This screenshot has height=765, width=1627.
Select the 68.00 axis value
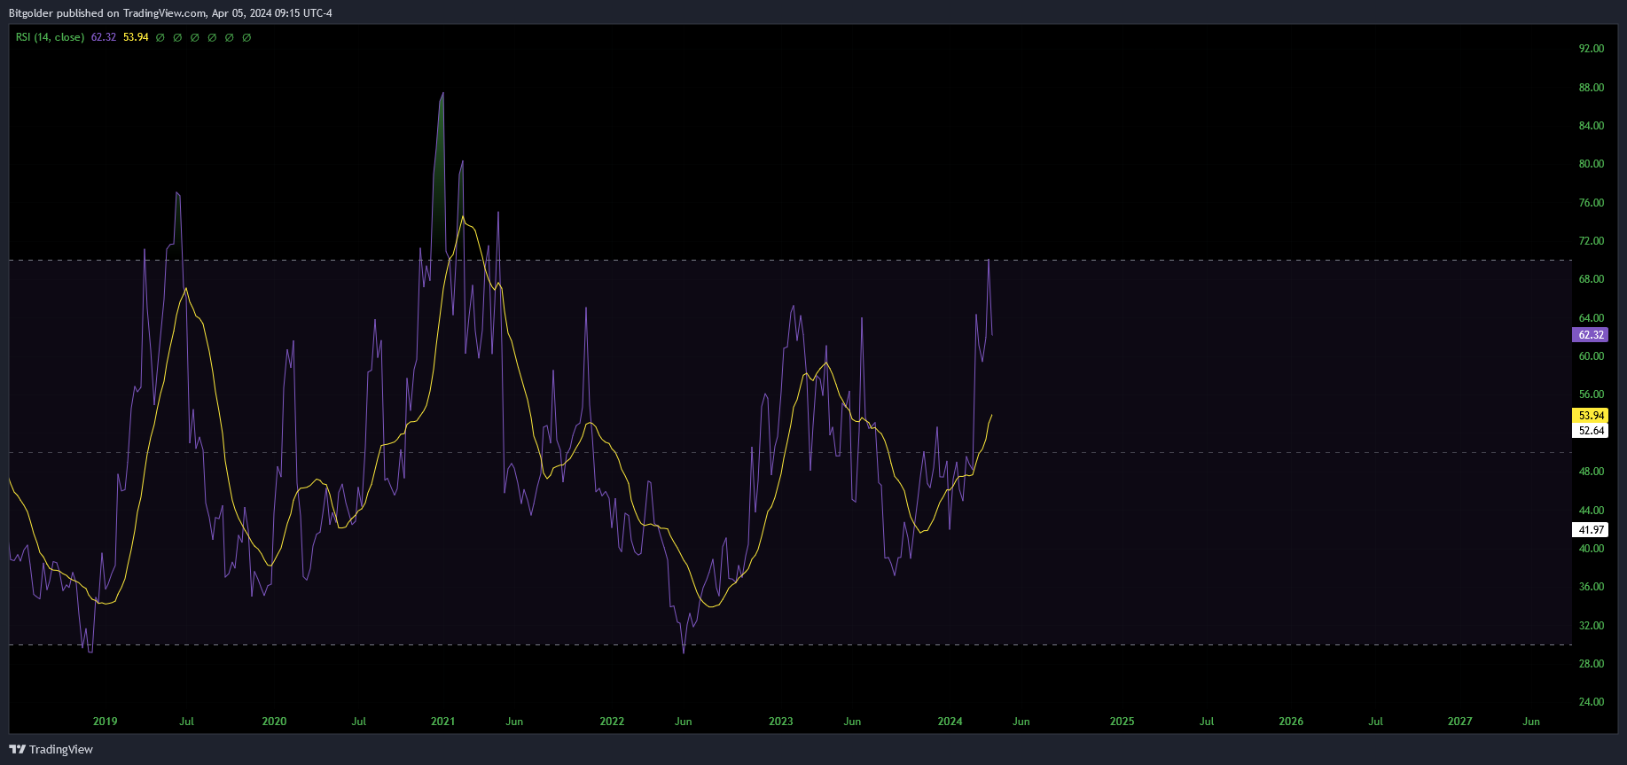[1592, 279]
